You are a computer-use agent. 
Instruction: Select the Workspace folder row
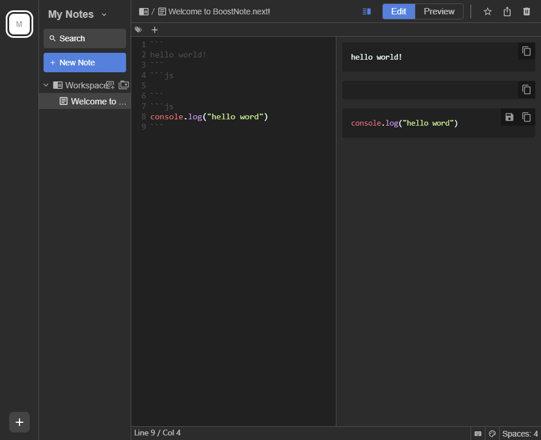(x=85, y=85)
